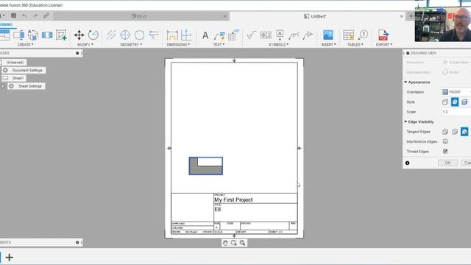Select the Datum Identifier symbol tool
471x265 pixels.
(280, 35)
